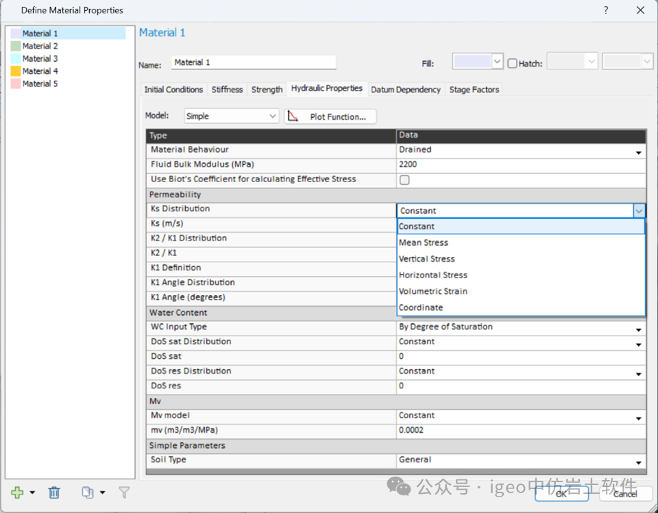Toggle the Hatch checkbox

tap(513, 63)
